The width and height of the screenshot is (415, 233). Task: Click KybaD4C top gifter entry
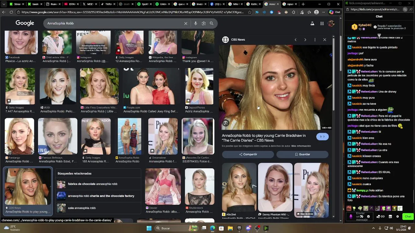click(x=361, y=27)
